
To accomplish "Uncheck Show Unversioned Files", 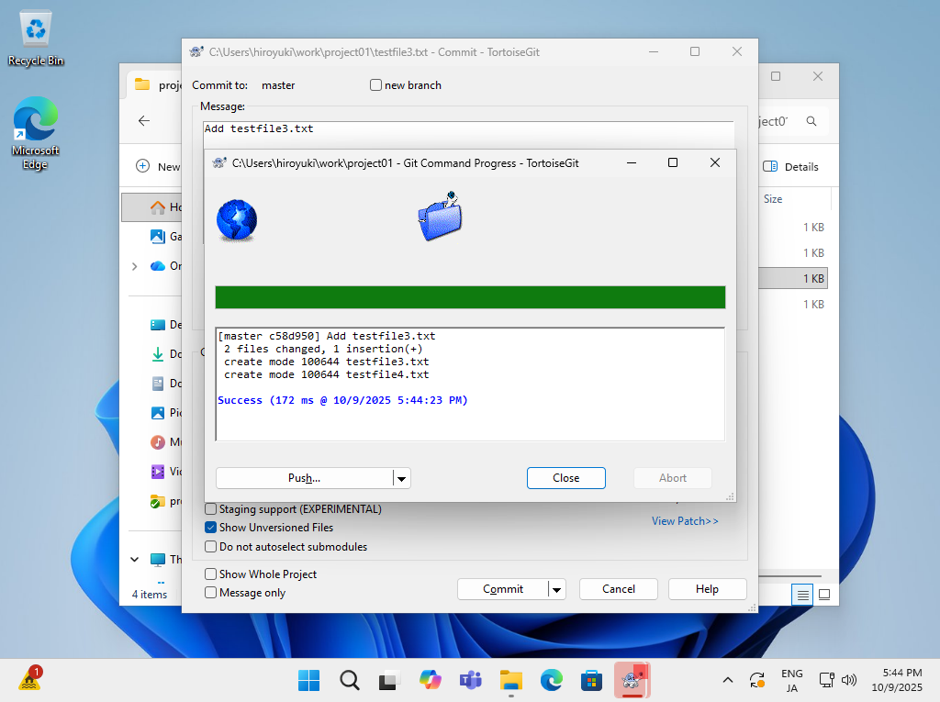I will click(x=211, y=528).
